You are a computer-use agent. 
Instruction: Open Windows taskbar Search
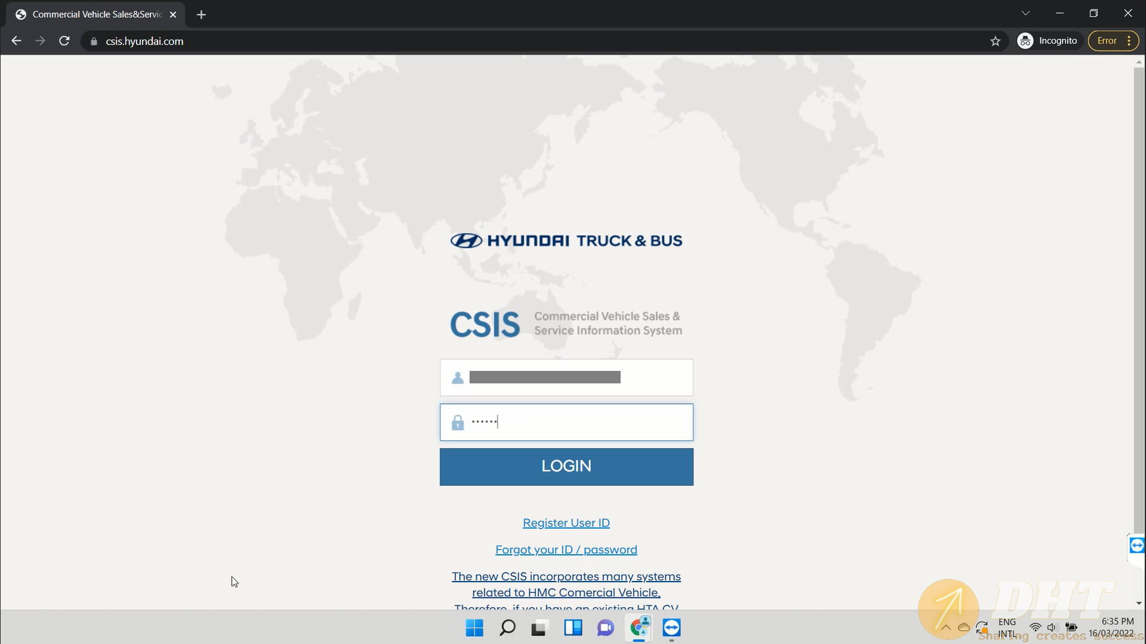click(x=507, y=628)
